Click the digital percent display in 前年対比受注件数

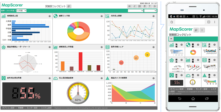pyautogui.click(x=27, y=93)
